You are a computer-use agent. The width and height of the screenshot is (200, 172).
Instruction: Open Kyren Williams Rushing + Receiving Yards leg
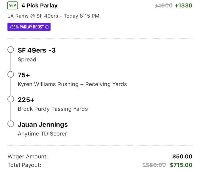coord(72,84)
